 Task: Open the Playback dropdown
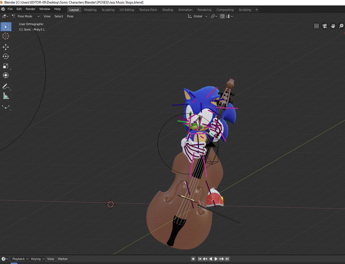20,259
